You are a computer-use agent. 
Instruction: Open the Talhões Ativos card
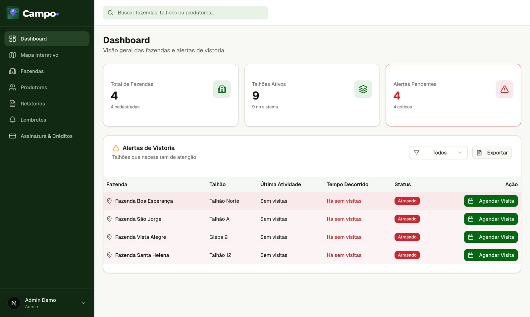tap(312, 95)
